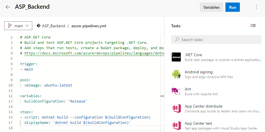
Task: Place cursor on empty line 18
Action: (92, 128)
